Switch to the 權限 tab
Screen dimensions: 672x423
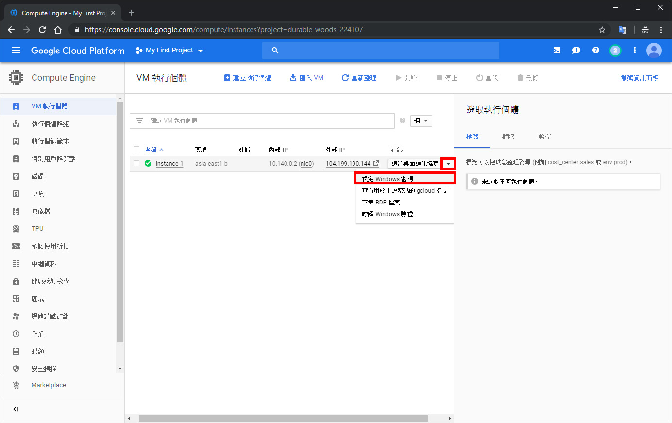(508, 137)
